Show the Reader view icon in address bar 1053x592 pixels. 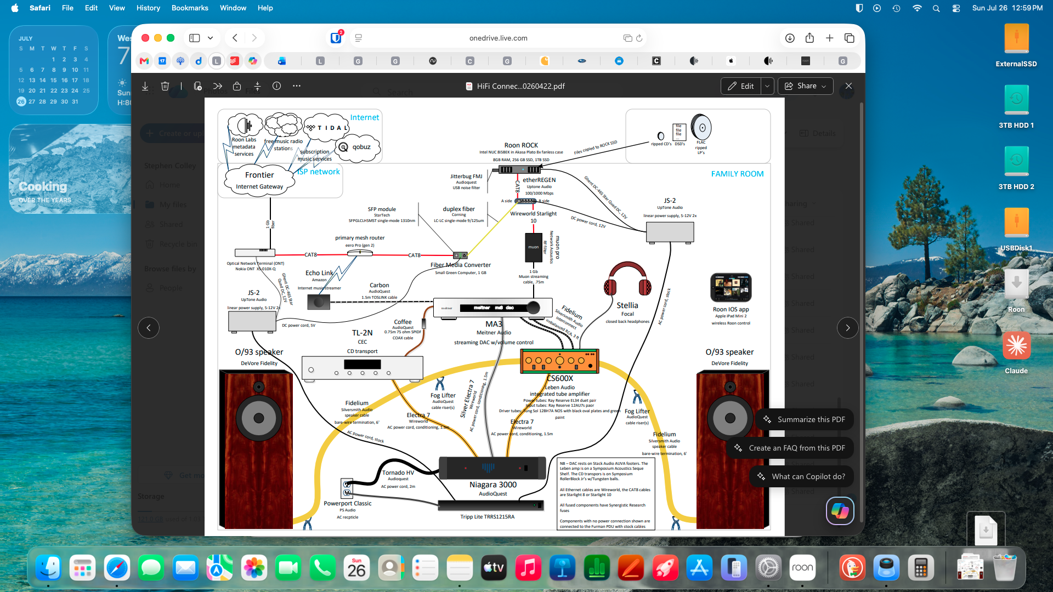point(358,38)
